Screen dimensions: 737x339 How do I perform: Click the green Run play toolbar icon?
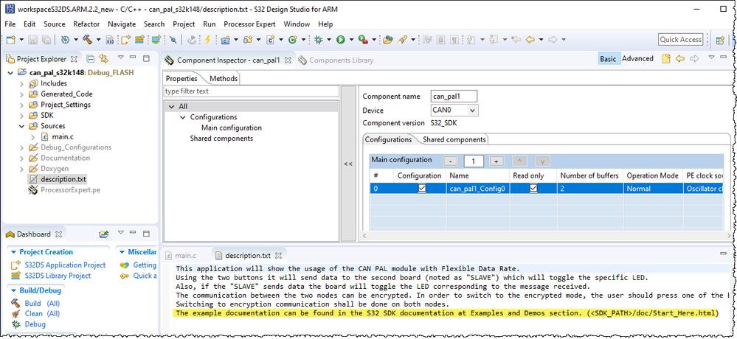(340, 40)
